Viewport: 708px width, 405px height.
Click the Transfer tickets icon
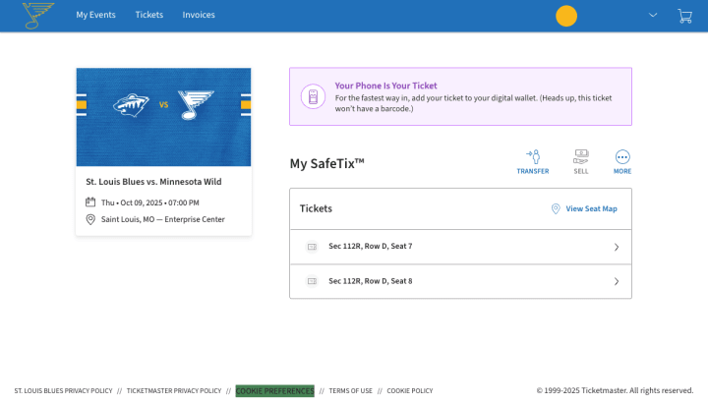tap(533, 157)
